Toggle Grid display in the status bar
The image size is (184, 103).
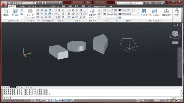click(37, 100)
